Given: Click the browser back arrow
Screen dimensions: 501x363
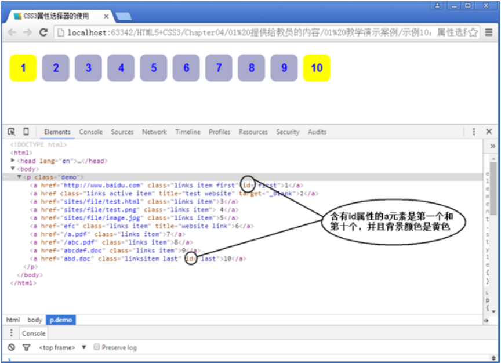Looking at the screenshot, I should 12,32.
